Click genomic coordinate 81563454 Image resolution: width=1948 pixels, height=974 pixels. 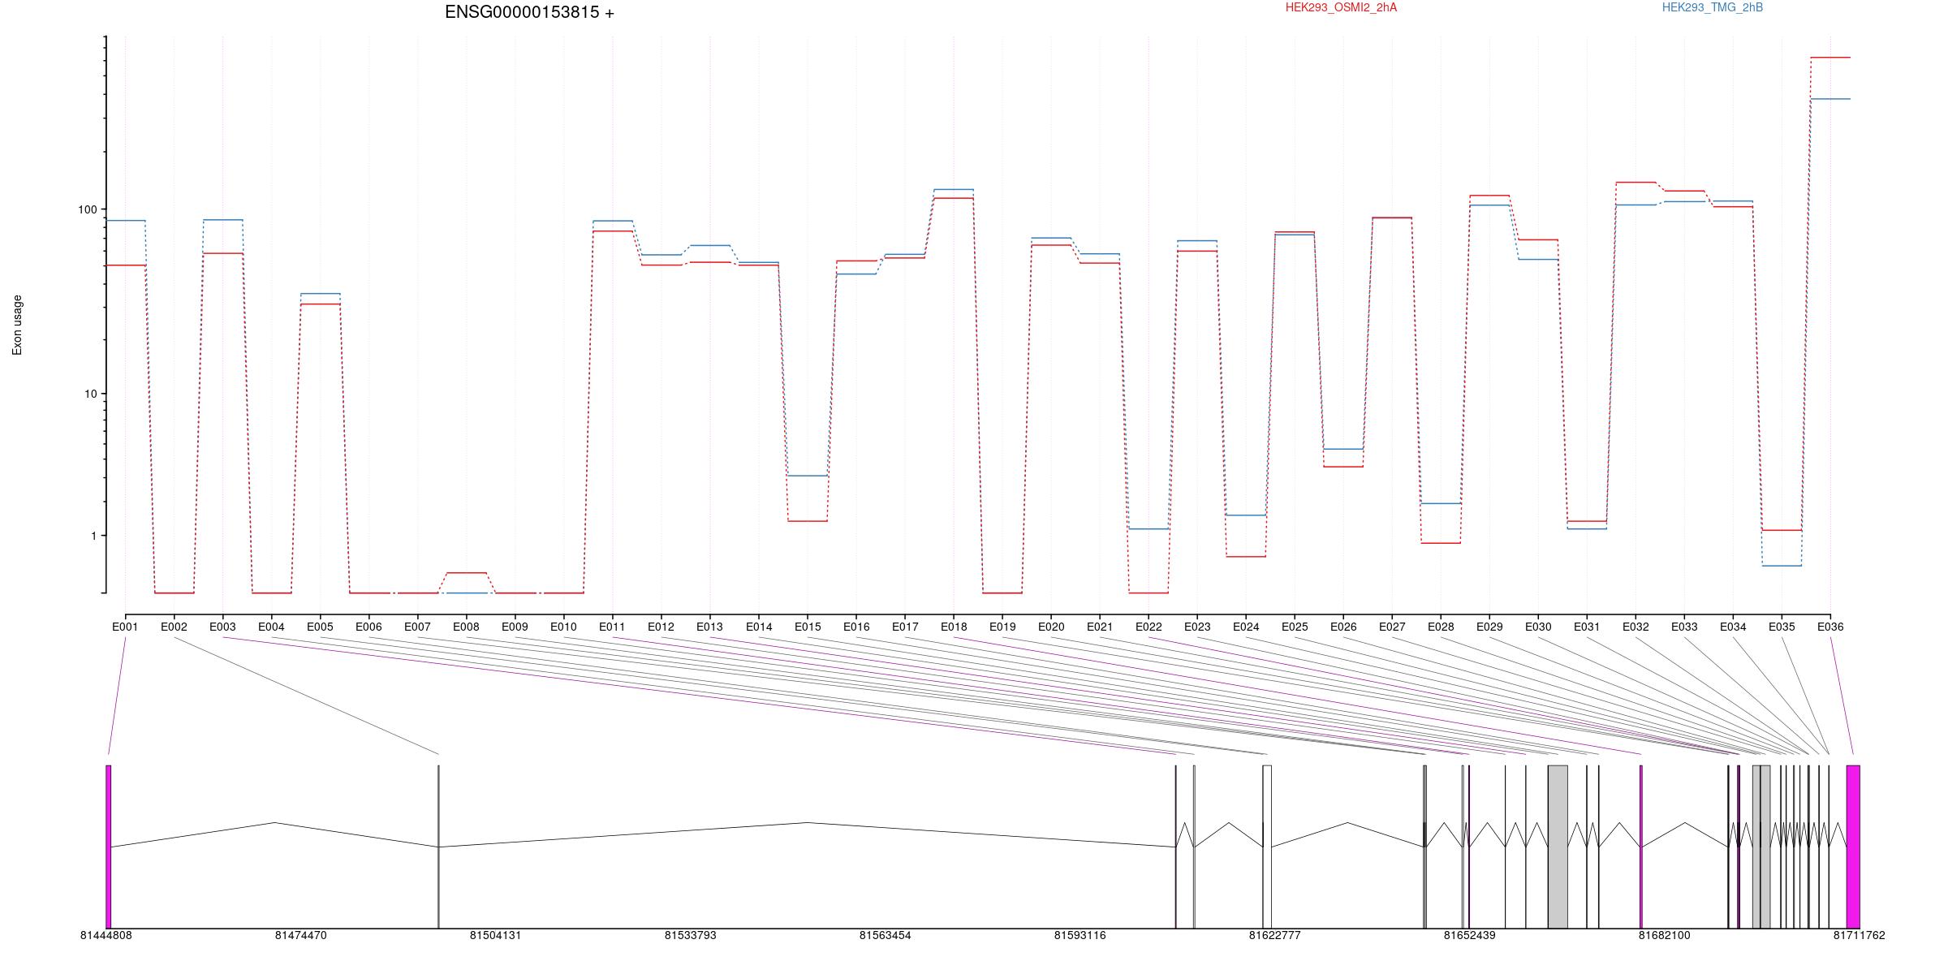pos(885,936)
